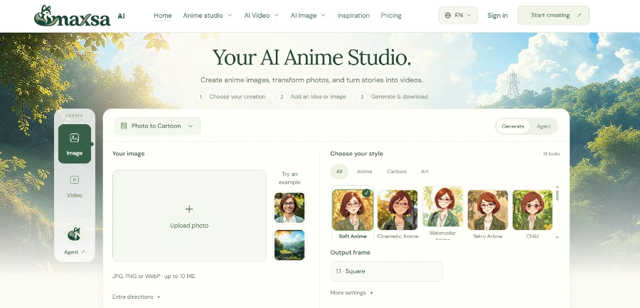This screenshot has width=640, height=308.
Task: Open the Output frame 1:1 Square selector
Action: point(386,271)
